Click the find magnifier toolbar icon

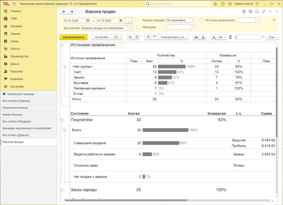[x=130, y=37]
